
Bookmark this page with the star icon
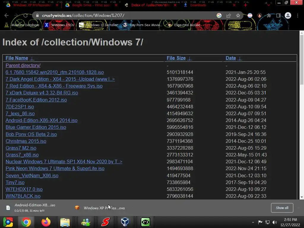point(238,15)
